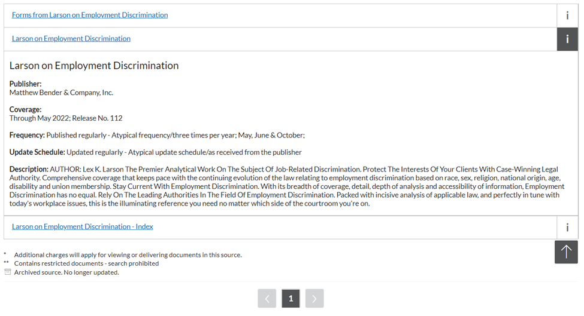Image resolution: width=584 pixels, height=316 pixels.
Task: Click the Publisher label
Action: point(25,84)
